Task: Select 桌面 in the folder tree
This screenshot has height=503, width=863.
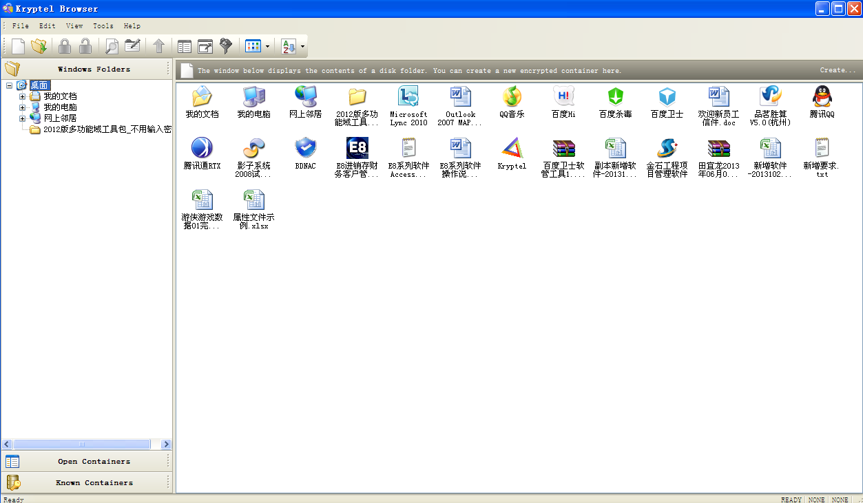Action: (x=40, y=85)
